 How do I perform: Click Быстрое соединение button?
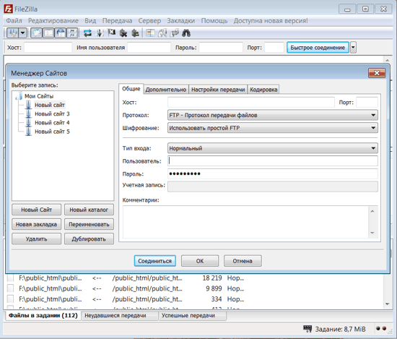click(x=318, y=48)
